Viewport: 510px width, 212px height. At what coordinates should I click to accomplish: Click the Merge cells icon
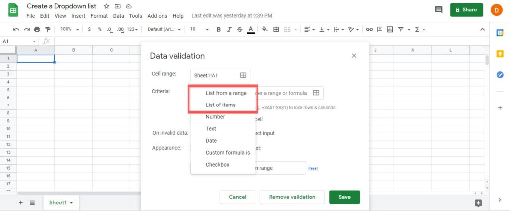[x=287, y=29]
